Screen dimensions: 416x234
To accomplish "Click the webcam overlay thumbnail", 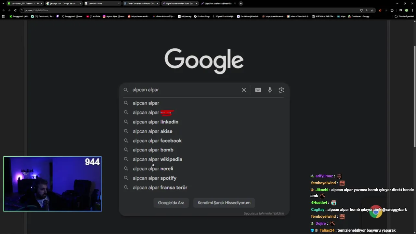I will click(x=52, y=184).
